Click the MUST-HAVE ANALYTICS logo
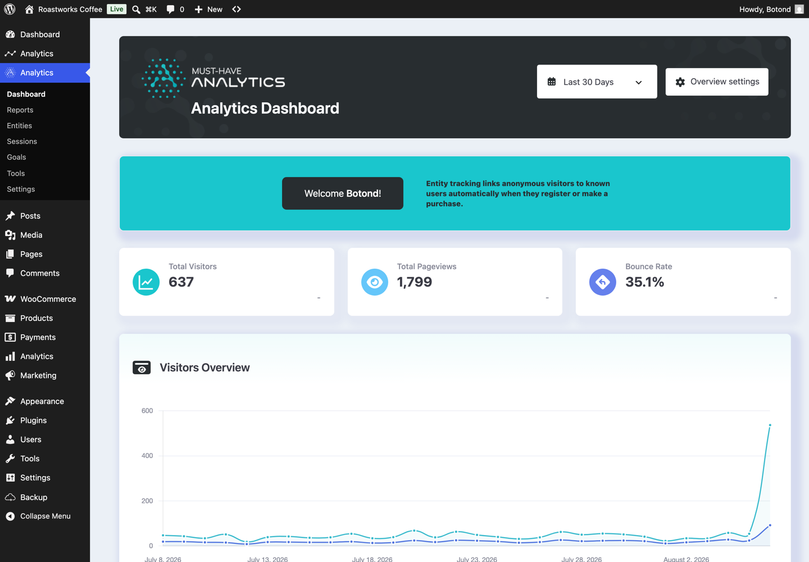809x562 pixels. [x=213, y=78]
